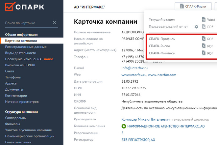Open the ВТБ РЕГИСТРАТОР, АО link

tap(138, 140)
